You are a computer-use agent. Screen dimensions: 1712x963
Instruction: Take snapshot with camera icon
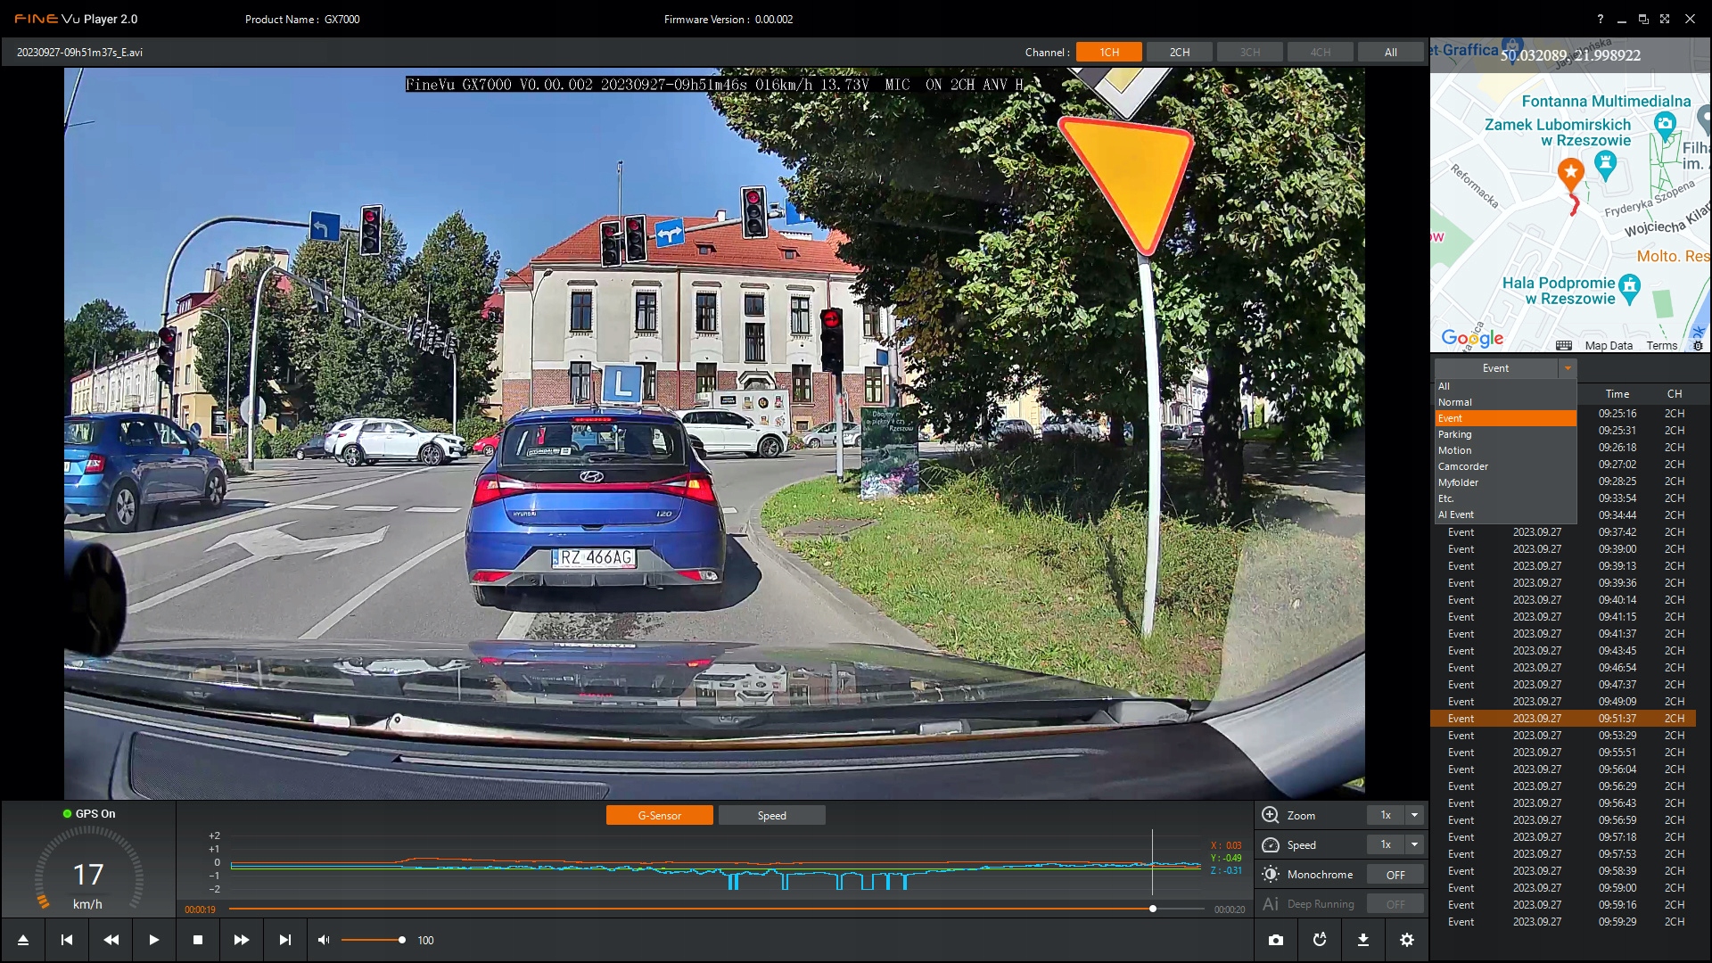(x=1276, y=940)
